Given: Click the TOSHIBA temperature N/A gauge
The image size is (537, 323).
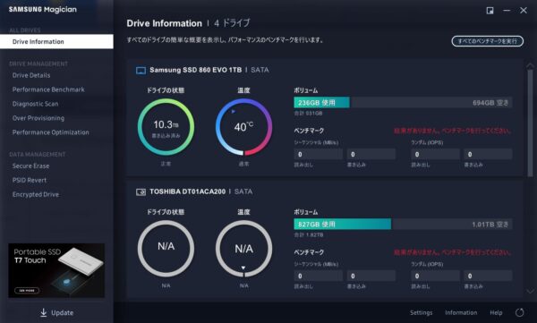Looking at the screenshot, I should (x=243, y=249).
